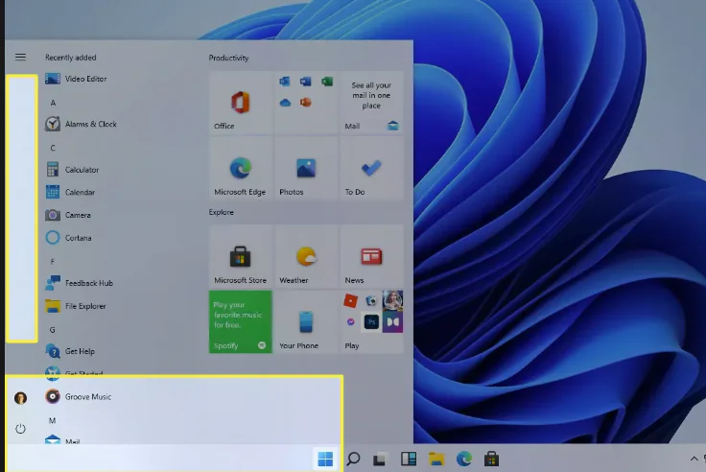Click the letter C list header

coord(53,148)
